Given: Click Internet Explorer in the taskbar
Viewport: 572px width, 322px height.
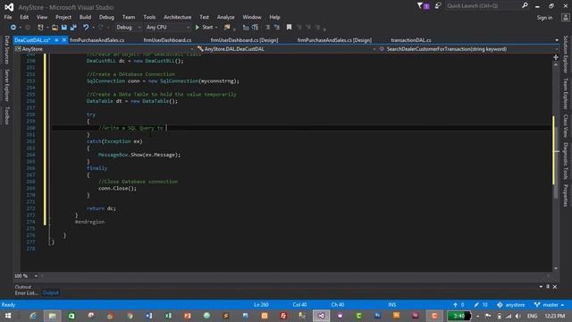Looking at the screenshot, I should [33, 316].
